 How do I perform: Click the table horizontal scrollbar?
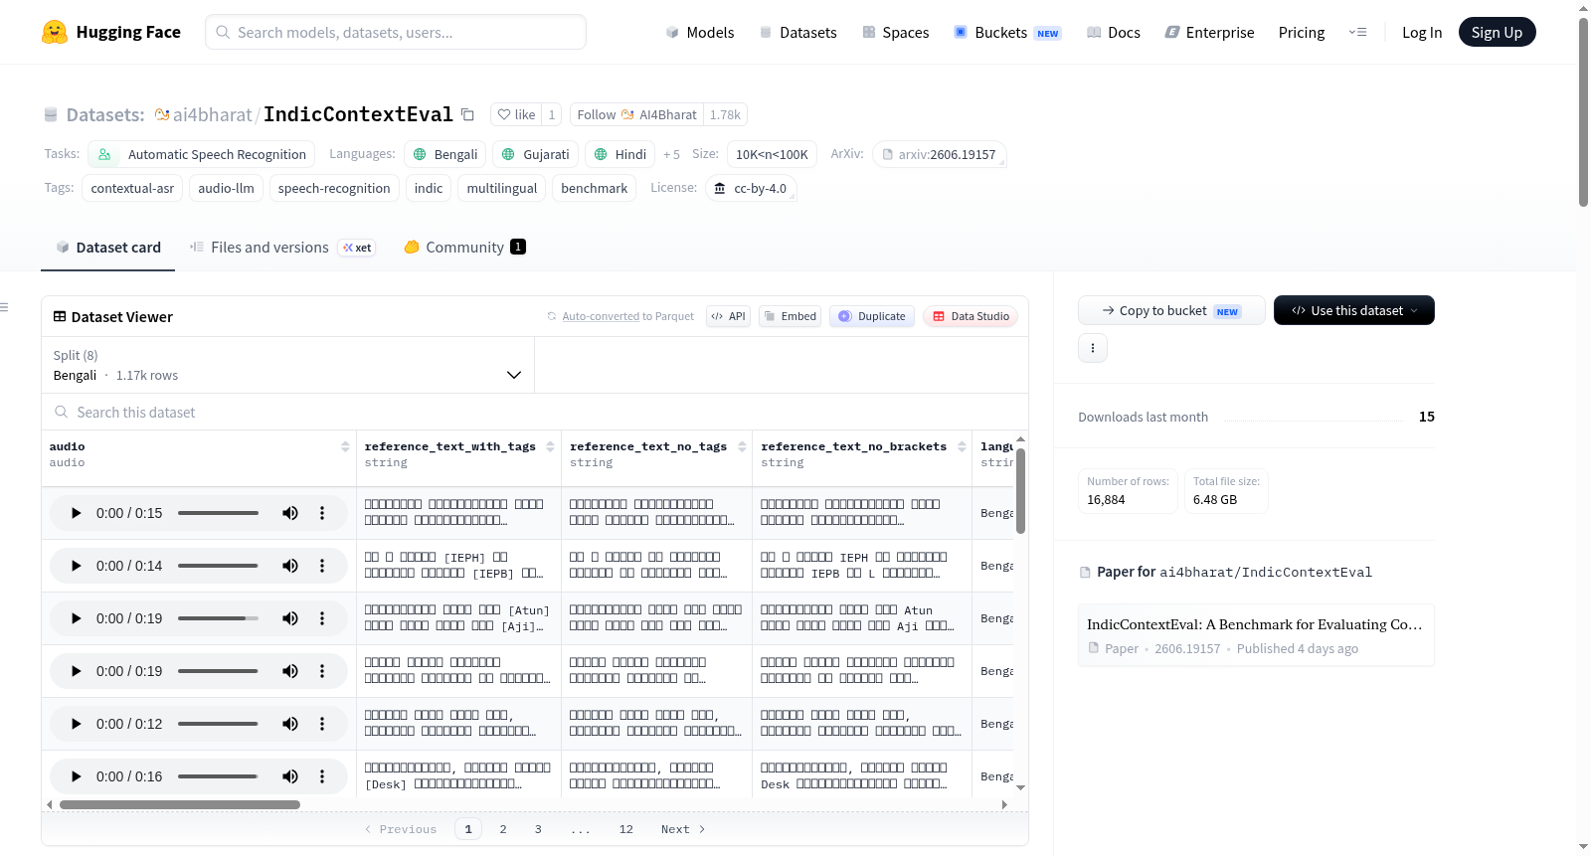coord(180,804)
